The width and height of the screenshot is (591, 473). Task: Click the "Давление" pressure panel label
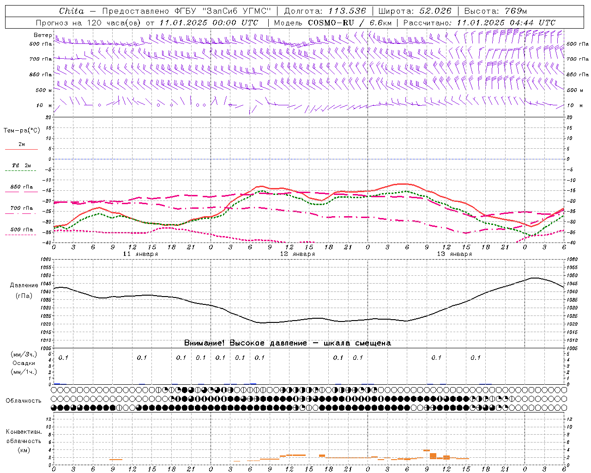click(24, 285)
